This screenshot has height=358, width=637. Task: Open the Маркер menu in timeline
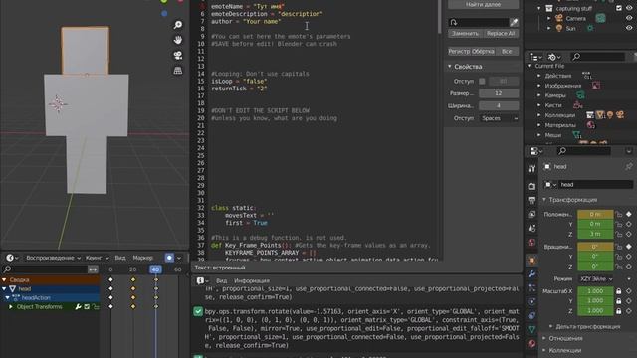pyautogui.click(x=143, y=258)
